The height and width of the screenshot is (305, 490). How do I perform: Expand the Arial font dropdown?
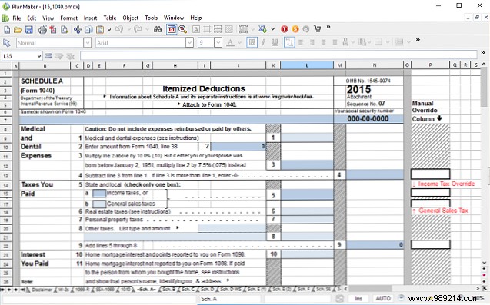(189, 43)
